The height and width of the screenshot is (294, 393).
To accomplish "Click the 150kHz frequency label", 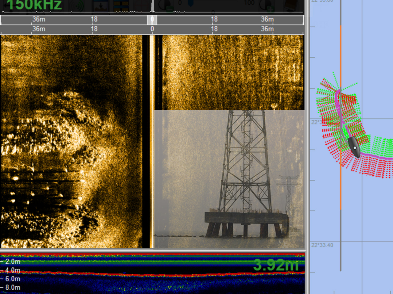I will 34,5.
